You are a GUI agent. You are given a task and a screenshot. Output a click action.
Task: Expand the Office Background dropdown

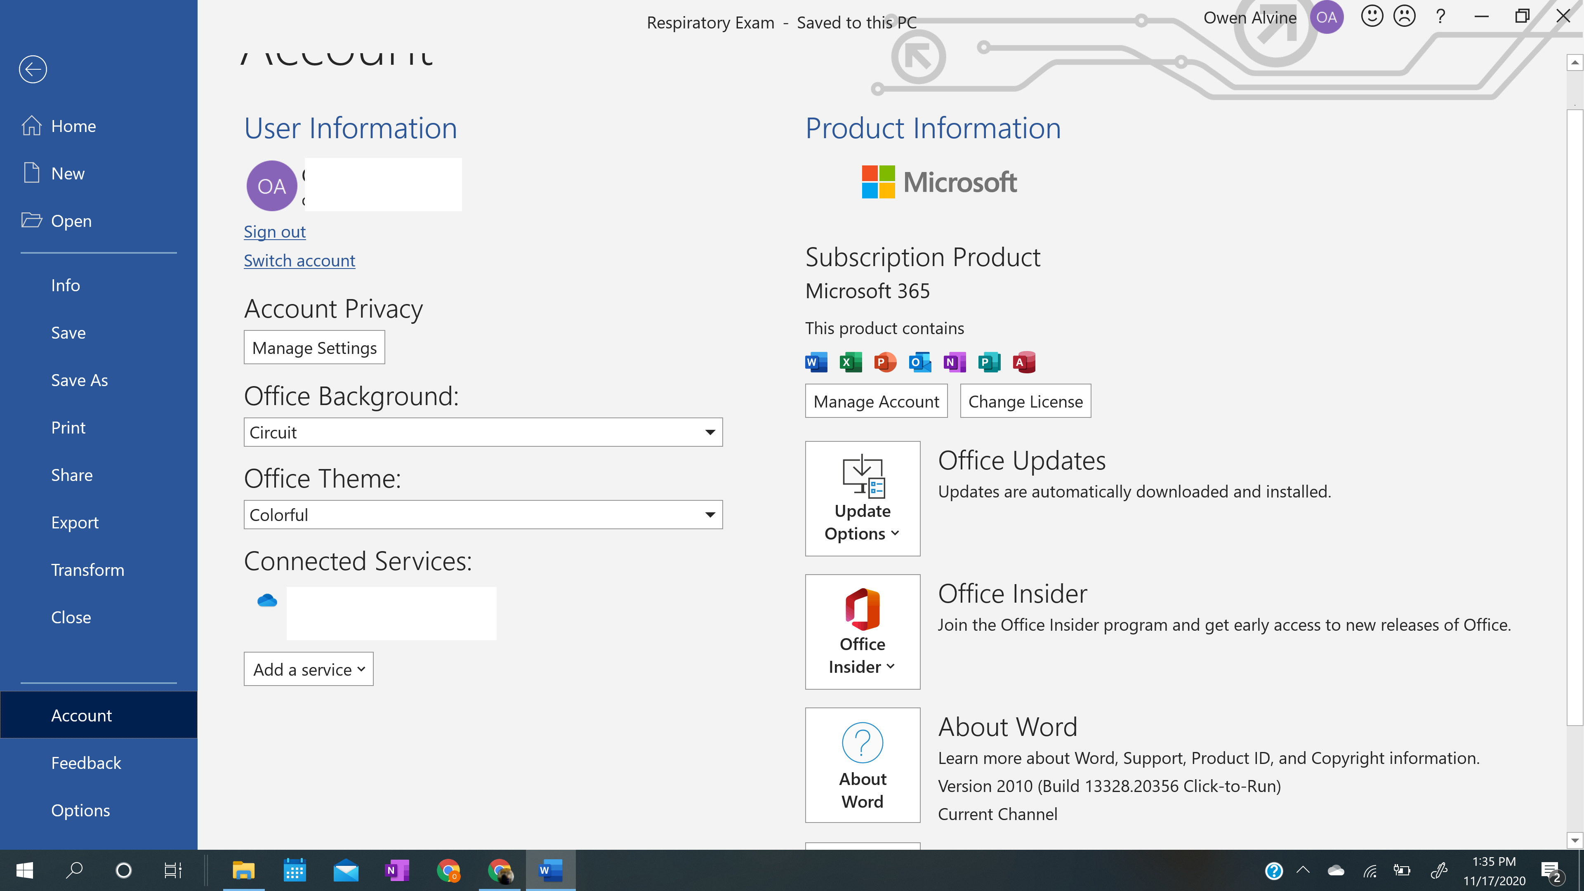tap(712, 432)
